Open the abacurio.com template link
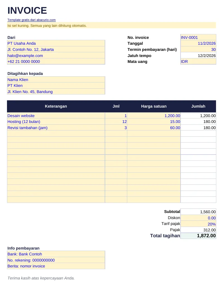This screenshot has height=287, width=223. (32, 20)
